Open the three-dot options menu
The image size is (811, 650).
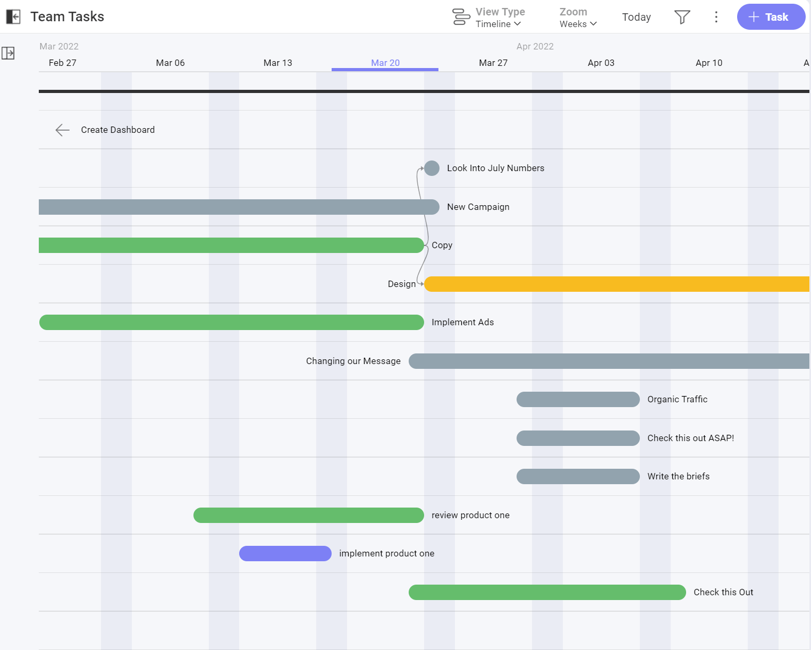click(716, 16)
